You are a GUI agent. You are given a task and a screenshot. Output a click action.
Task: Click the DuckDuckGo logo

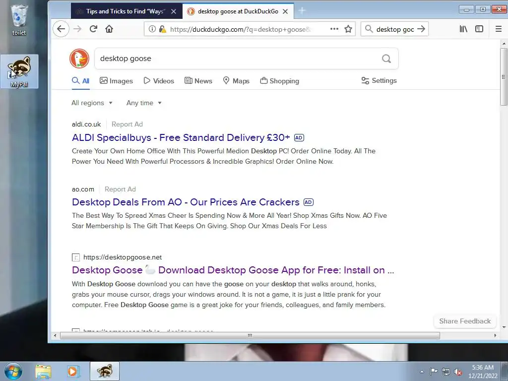[79, 59]
